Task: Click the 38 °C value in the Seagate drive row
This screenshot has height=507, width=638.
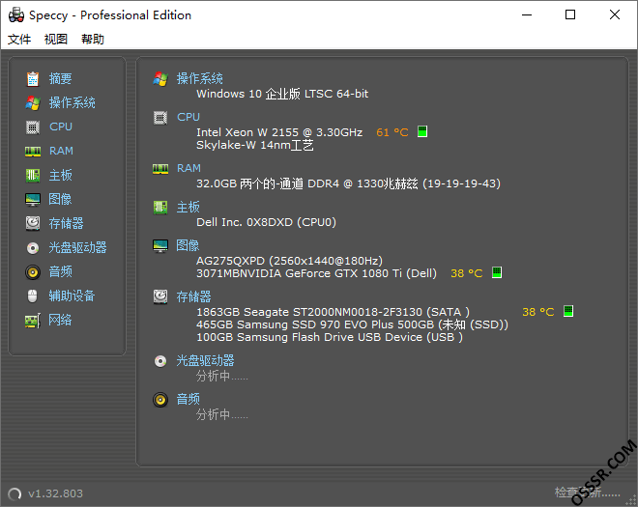Action: 537,312
